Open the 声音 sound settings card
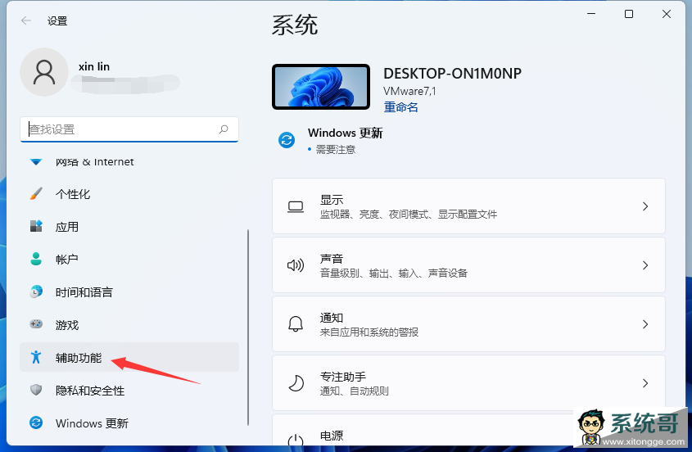 pyautogui.click(x=468, y=264)
